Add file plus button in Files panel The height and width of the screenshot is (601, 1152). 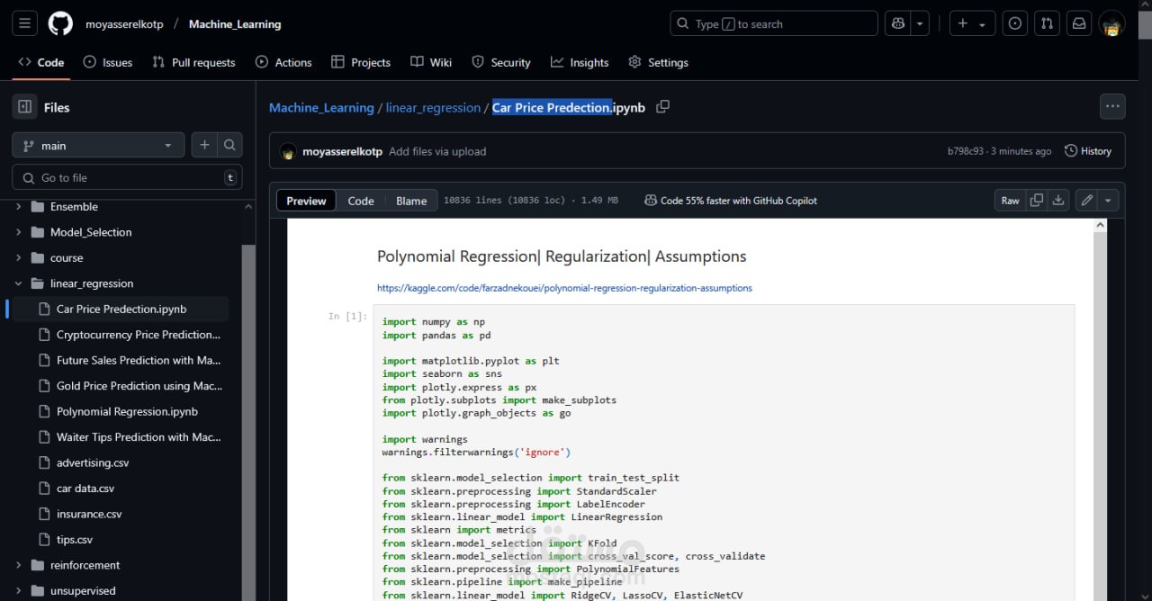click(204, 145)
